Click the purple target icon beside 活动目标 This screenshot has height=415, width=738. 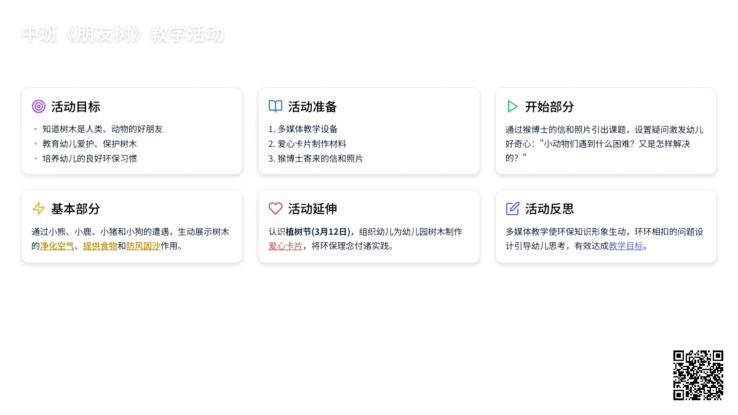pos(39,106)
